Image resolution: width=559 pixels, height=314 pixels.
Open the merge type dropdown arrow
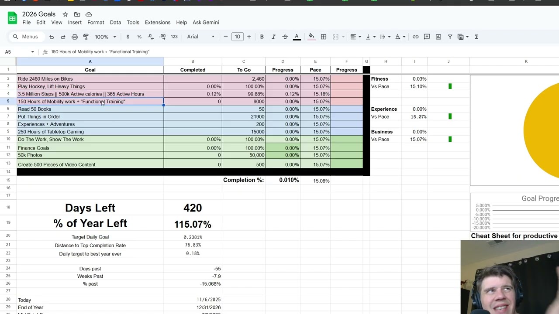343,37
